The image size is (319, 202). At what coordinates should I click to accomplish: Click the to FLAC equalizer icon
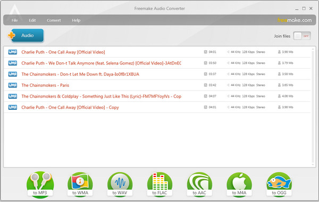[x=159, y=184]
